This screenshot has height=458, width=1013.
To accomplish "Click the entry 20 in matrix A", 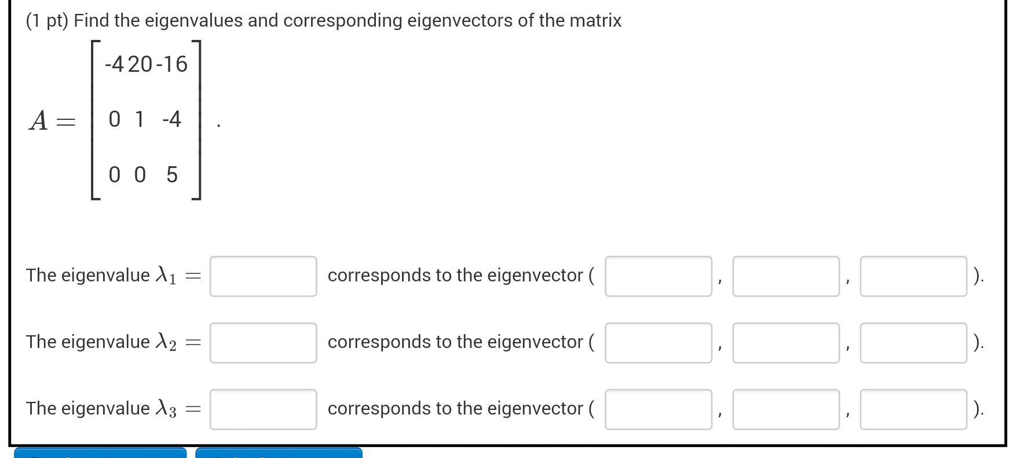I will pyautogui.click(x=140, y=64).
